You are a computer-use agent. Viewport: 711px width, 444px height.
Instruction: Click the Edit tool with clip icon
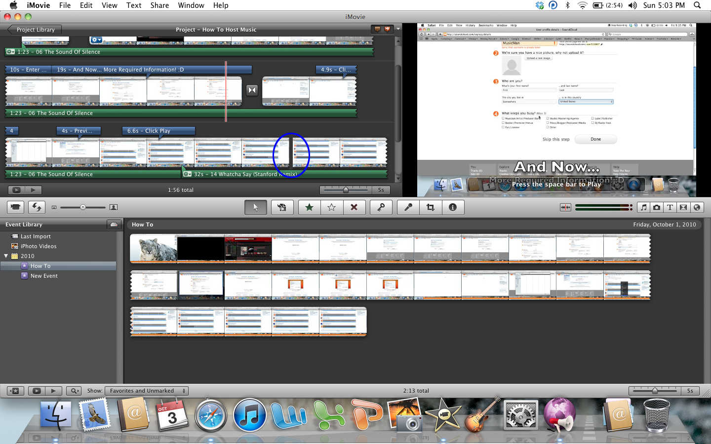pyautogui.click(x=282, y=207)
